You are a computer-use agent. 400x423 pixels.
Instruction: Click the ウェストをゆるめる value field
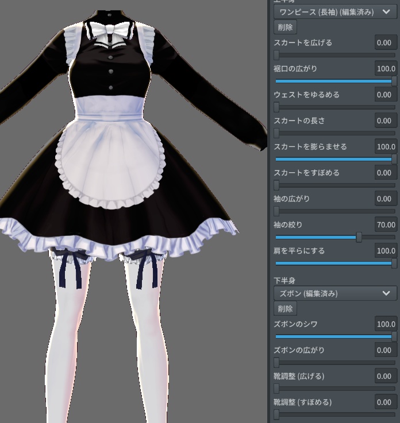[x=386, y=95]
